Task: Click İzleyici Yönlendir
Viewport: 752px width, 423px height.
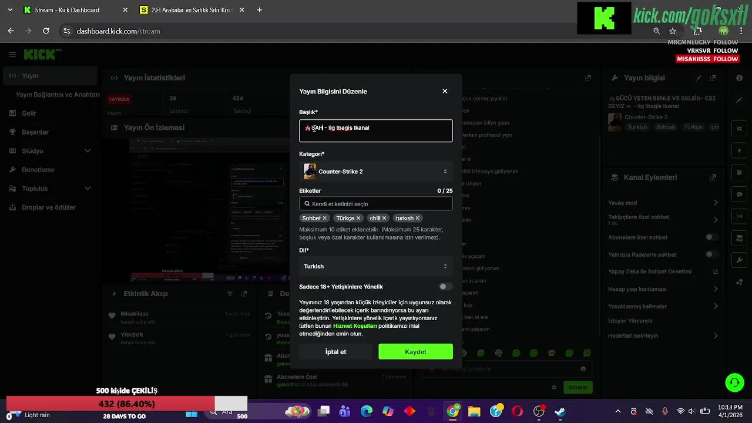Action: (630, 321)
